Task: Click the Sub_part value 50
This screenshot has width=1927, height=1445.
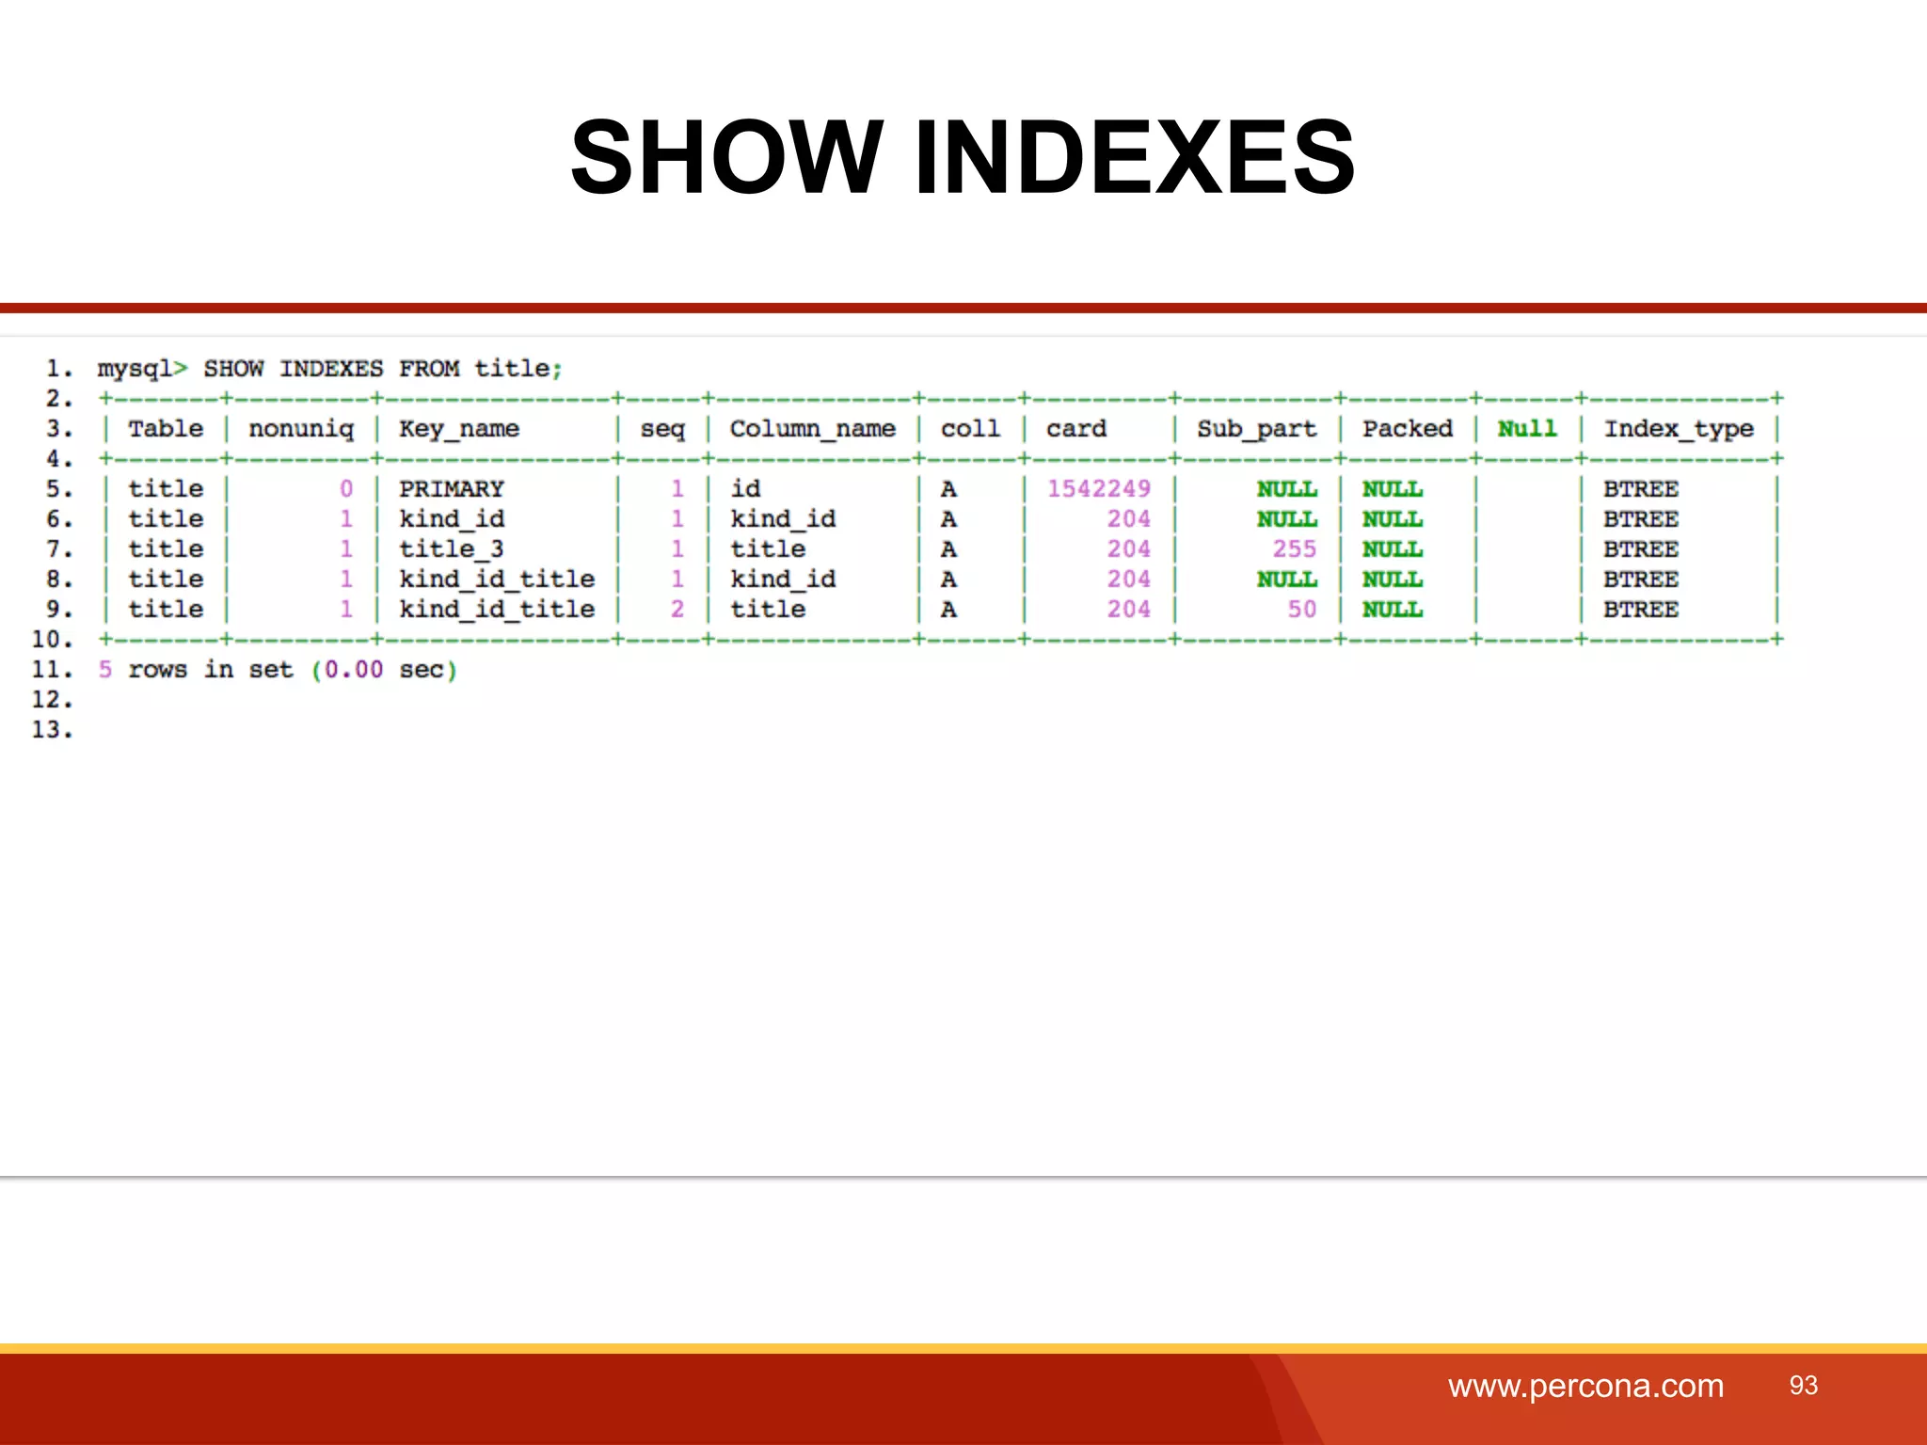Action: [1302, 610]
